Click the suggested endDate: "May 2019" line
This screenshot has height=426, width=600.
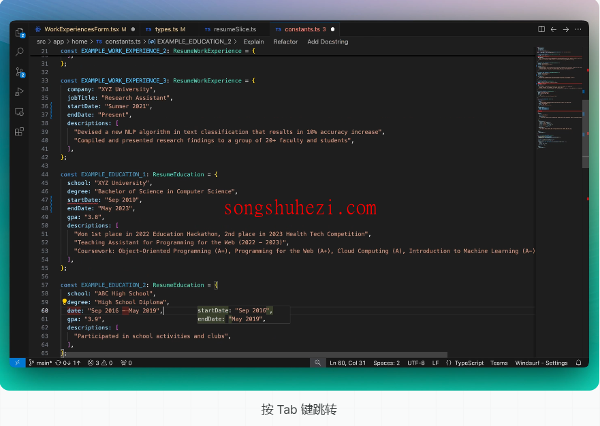(x=231, y=319)
